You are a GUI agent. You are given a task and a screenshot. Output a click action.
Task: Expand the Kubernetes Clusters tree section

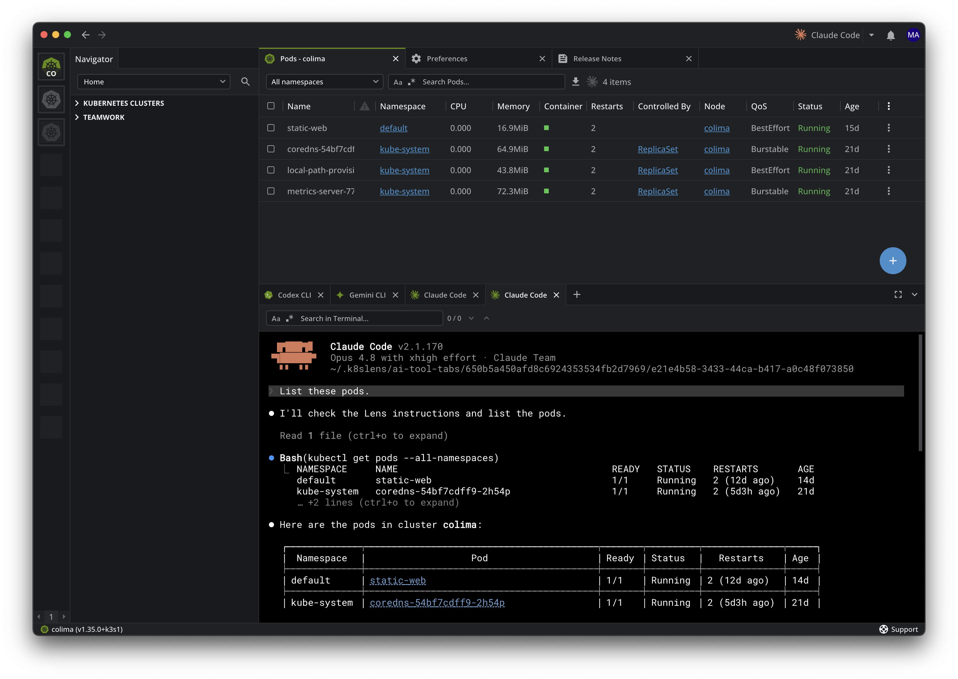point(77,103)
